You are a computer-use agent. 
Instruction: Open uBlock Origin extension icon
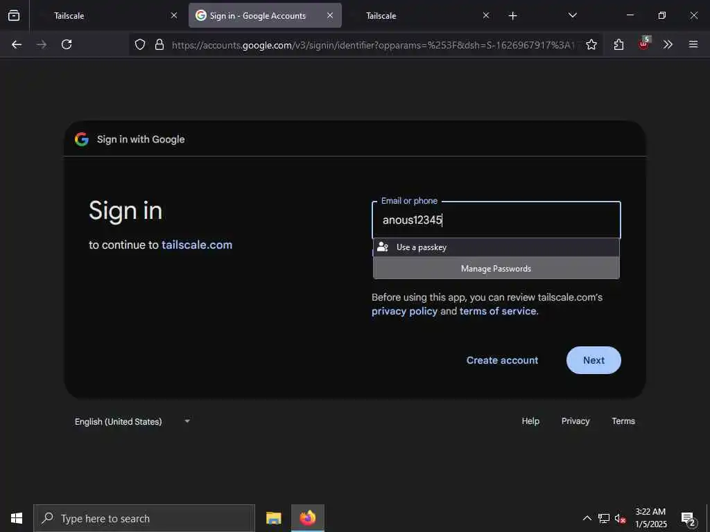point(644,44)
